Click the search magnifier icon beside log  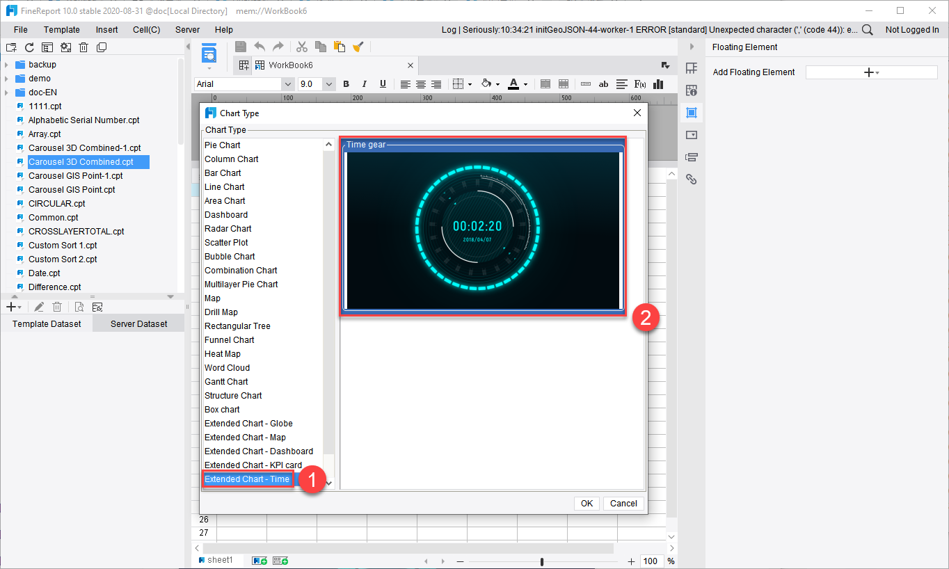click(868, 30)
